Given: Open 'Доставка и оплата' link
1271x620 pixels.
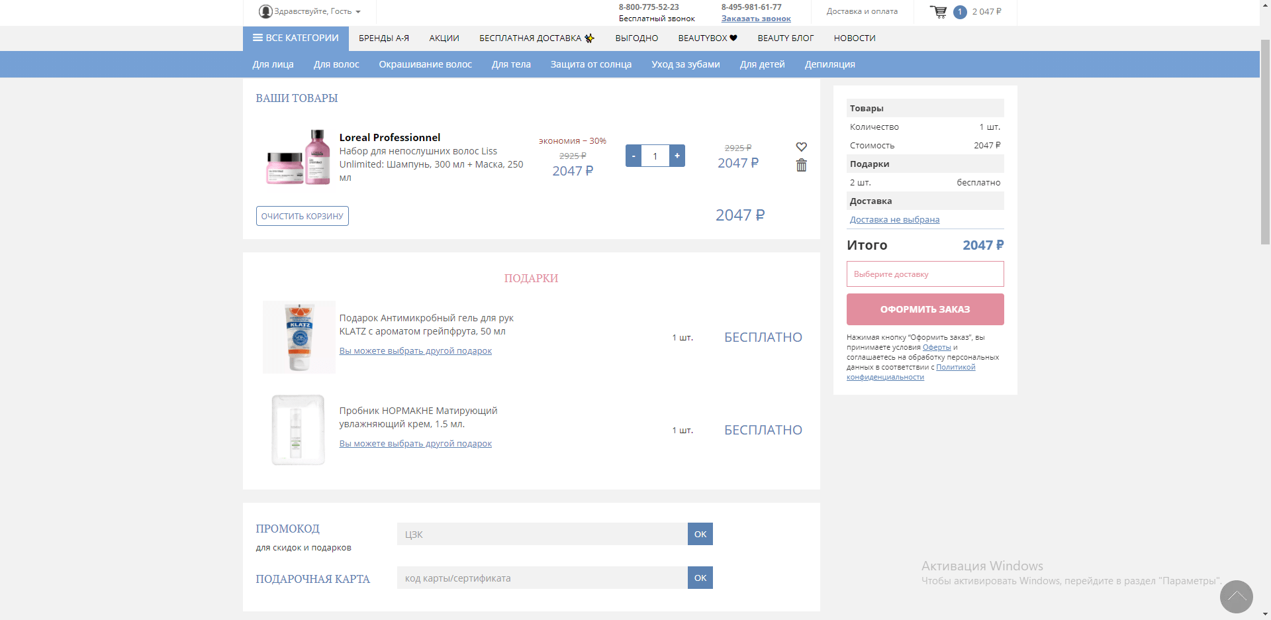Looking at the screenshot, I should pyautogui.click(x=862, y=11).
